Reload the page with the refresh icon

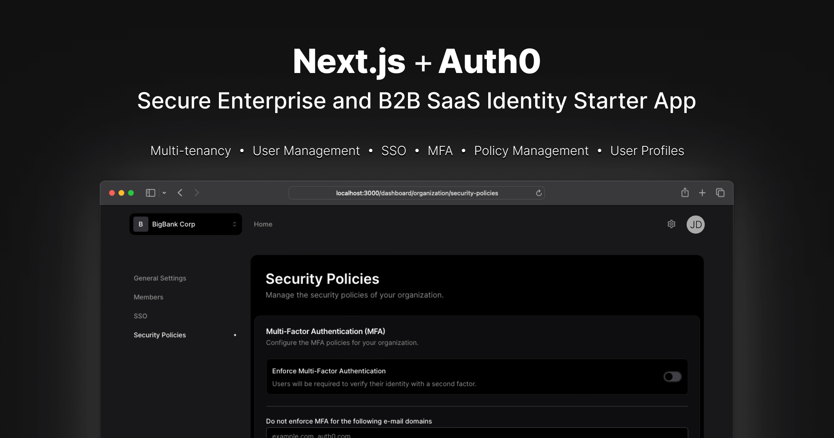(x=538, y=193)
